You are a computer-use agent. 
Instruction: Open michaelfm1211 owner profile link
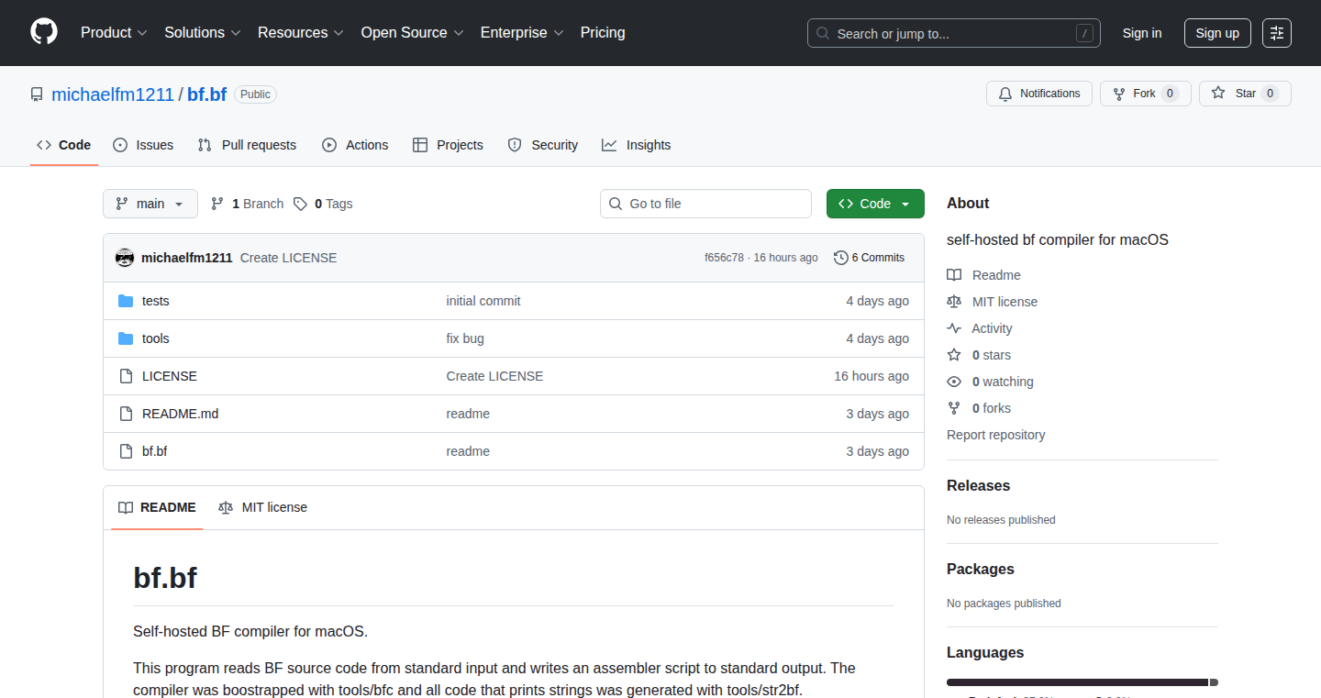click(113, 94)
